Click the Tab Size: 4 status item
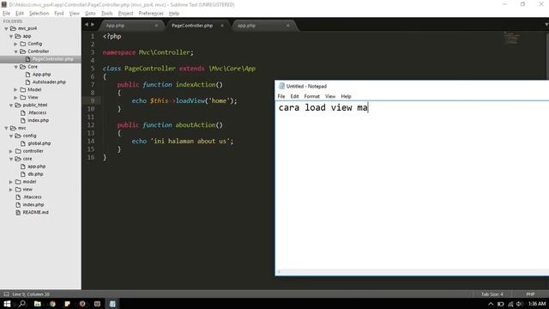Viewport: 549px width, 309px height. (x=492, y=294)
